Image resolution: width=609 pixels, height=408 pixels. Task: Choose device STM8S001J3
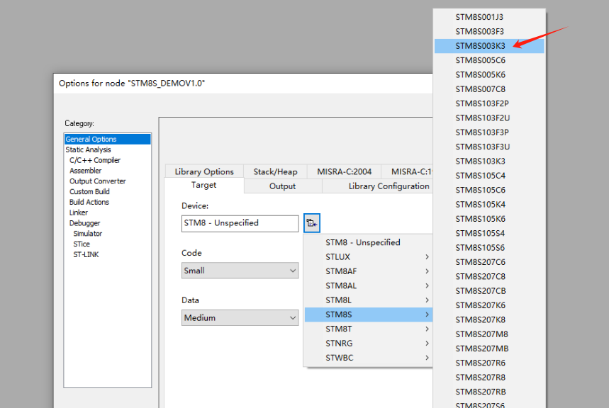click(489, 17)
